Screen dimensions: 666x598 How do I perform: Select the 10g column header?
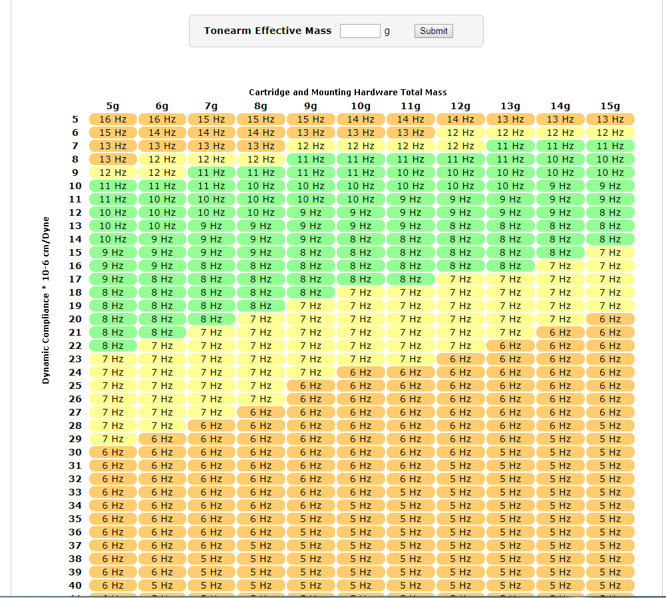[x=361, y=106]
